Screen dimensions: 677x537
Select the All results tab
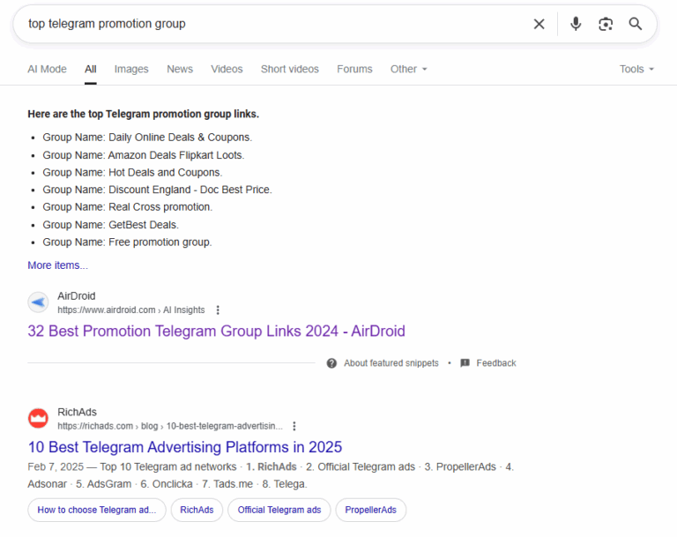click(91, 69)
